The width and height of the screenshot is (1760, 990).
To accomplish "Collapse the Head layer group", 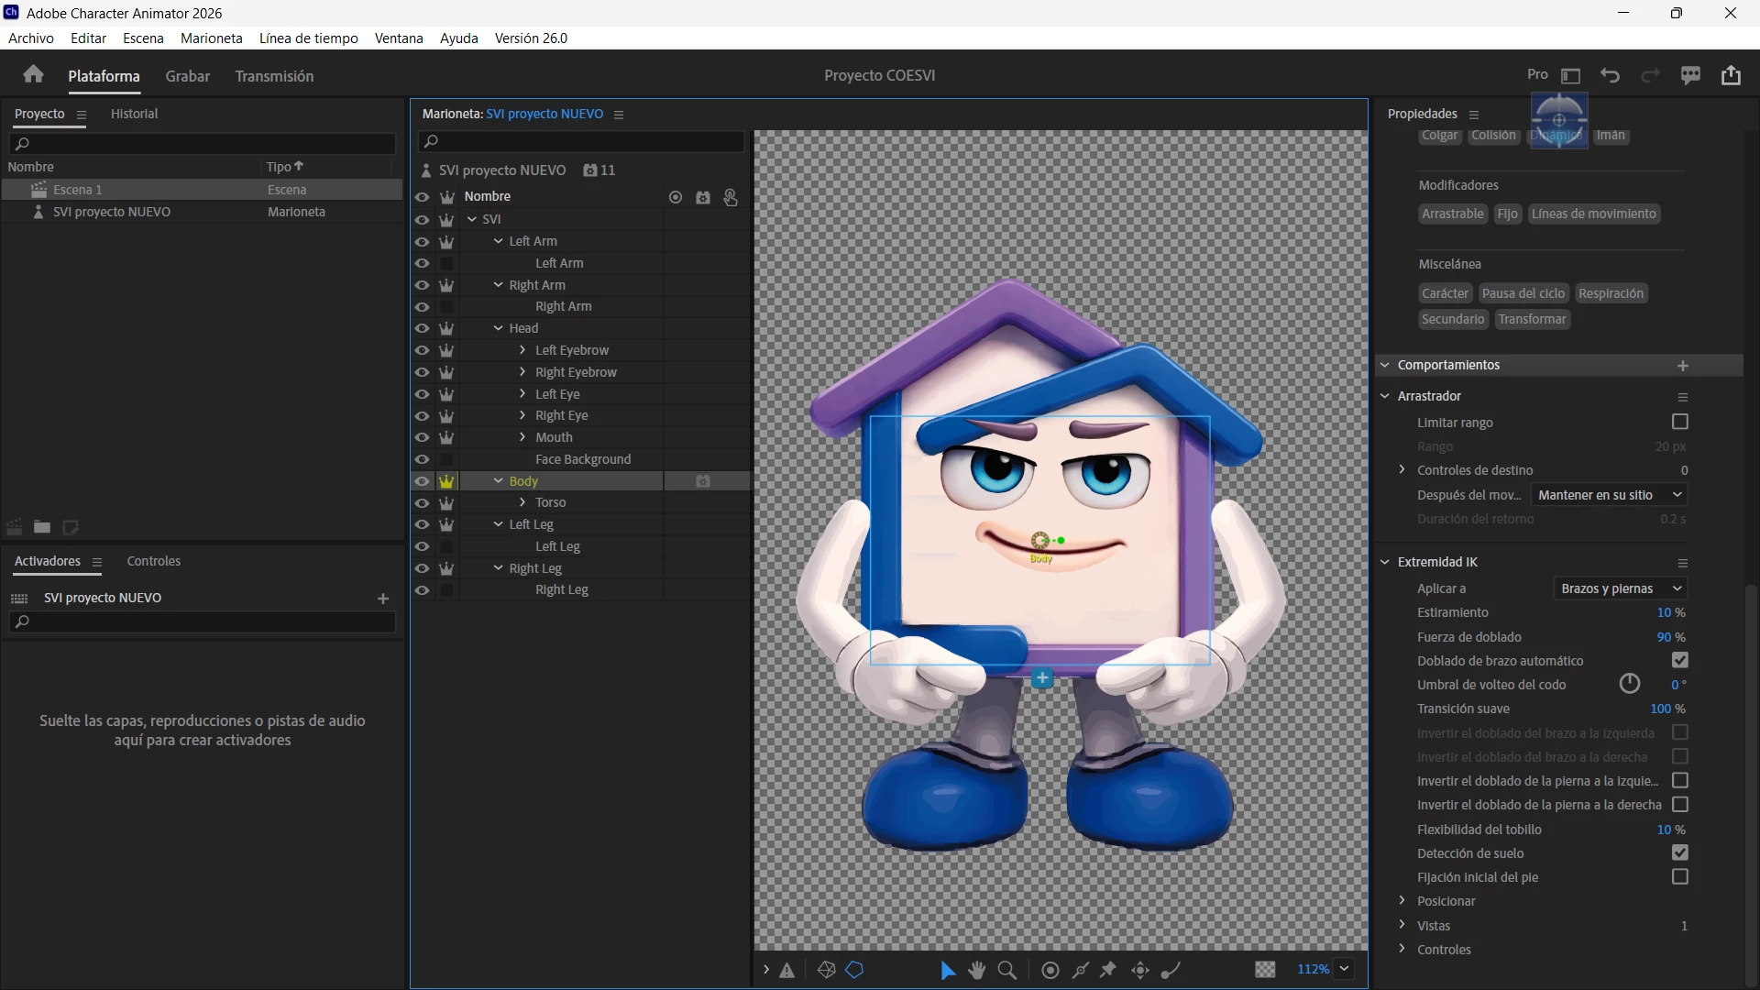I will coord(498,328).
